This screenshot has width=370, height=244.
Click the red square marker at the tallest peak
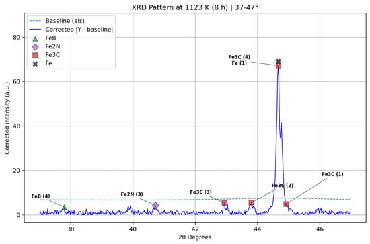click(x=279, y=66)
